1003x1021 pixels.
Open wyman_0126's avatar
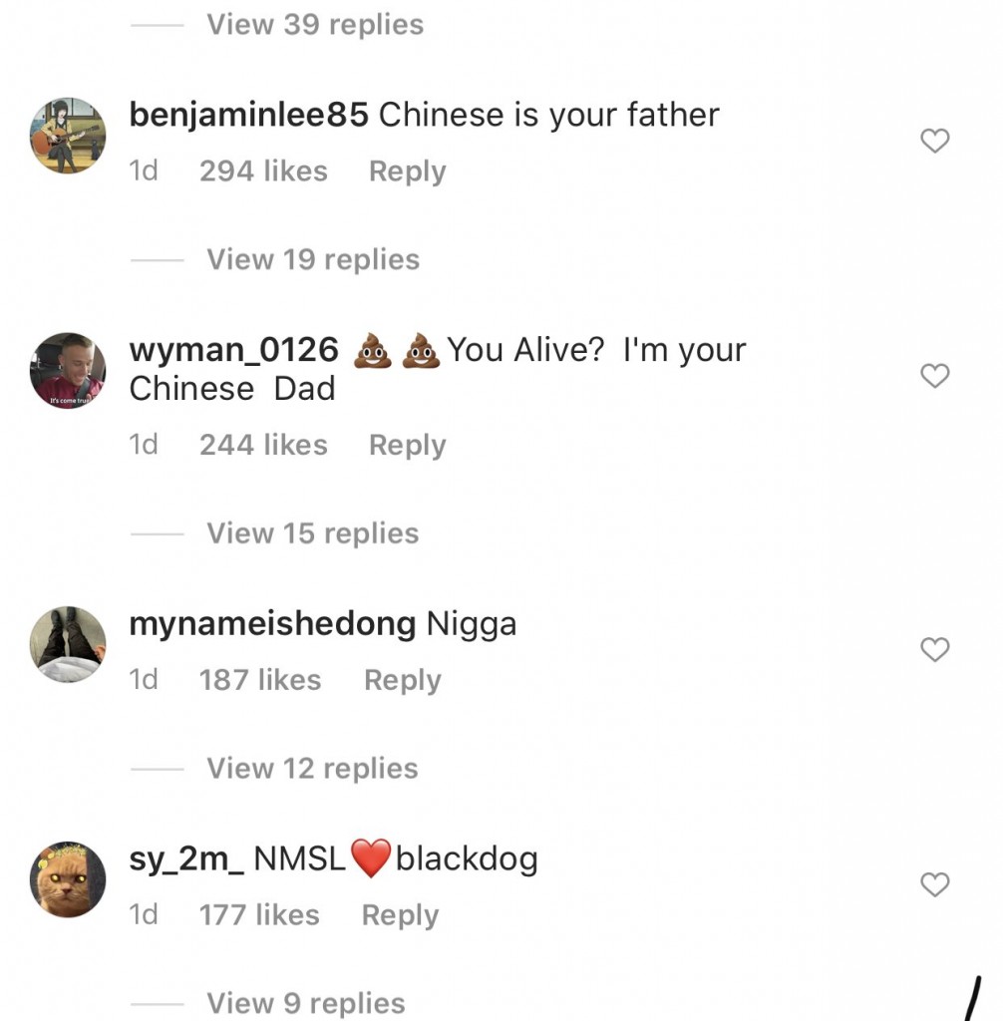[x=68, y=371]
